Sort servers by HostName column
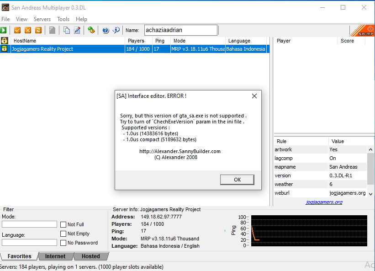Screen dimensions: 375x271 (68, 41)
